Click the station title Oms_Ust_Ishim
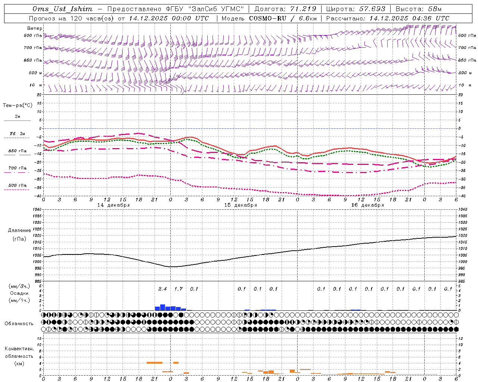This screenshot has width=478, height=382. (x=62, y=9)
